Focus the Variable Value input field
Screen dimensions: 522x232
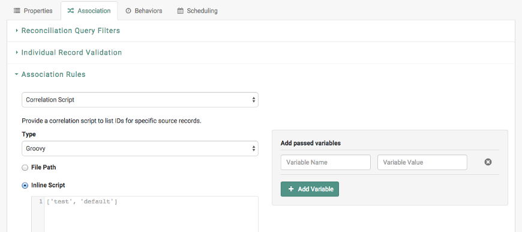(x=422, y=162)
